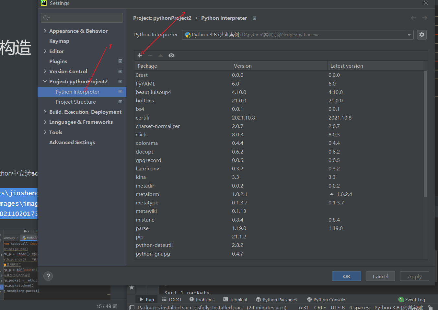The width and height of the screenshot is (438, 310).
Task: Open the Terminal tool window tab
Action: (235, 300)
